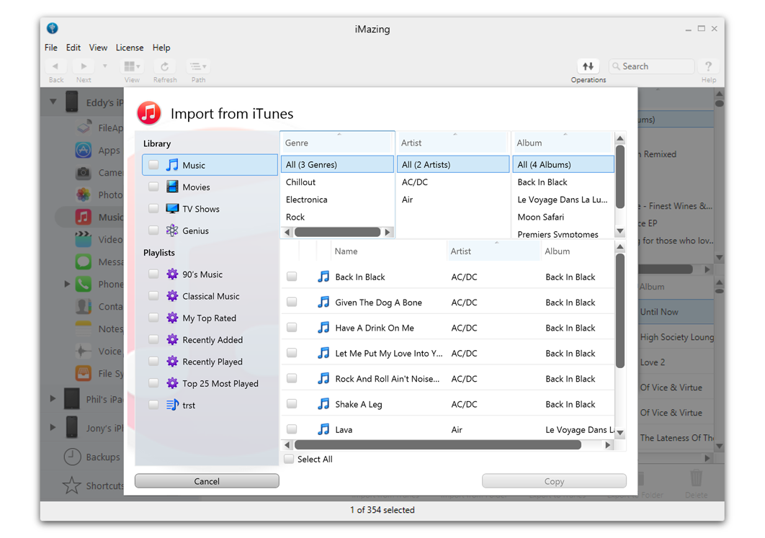The width and height of the screenshot is (765, 538).
Task: Click the trst playlist icon
Action: click(x=172, y=405)
